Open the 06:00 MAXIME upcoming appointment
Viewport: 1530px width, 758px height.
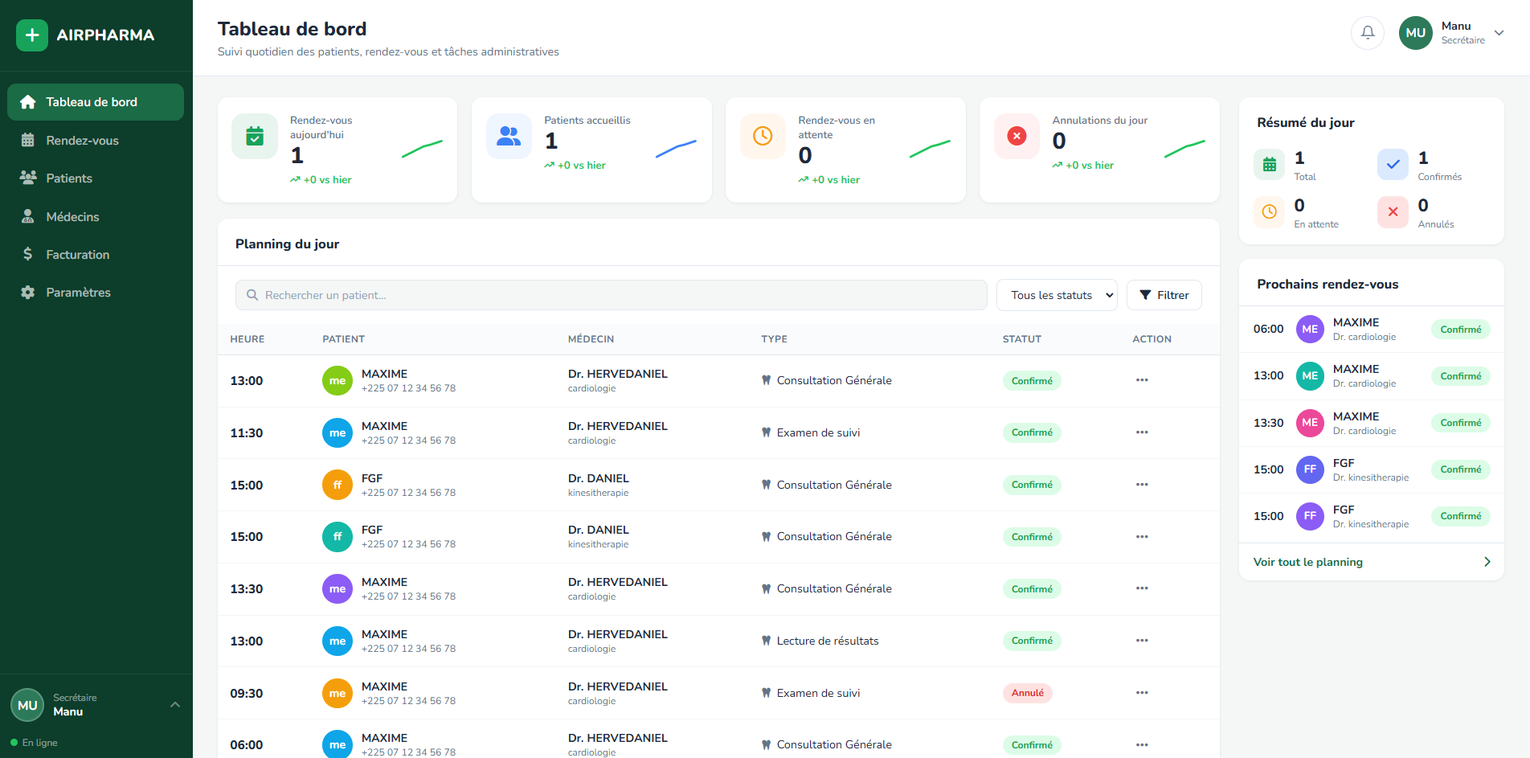pos(1372,329)
